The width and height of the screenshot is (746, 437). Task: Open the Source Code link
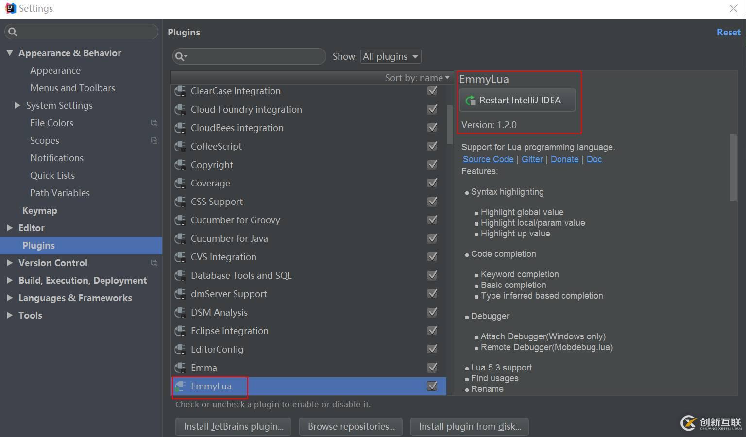coord(488,159)
